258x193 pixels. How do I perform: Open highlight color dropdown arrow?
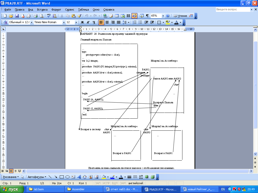[x=172, y=22]
